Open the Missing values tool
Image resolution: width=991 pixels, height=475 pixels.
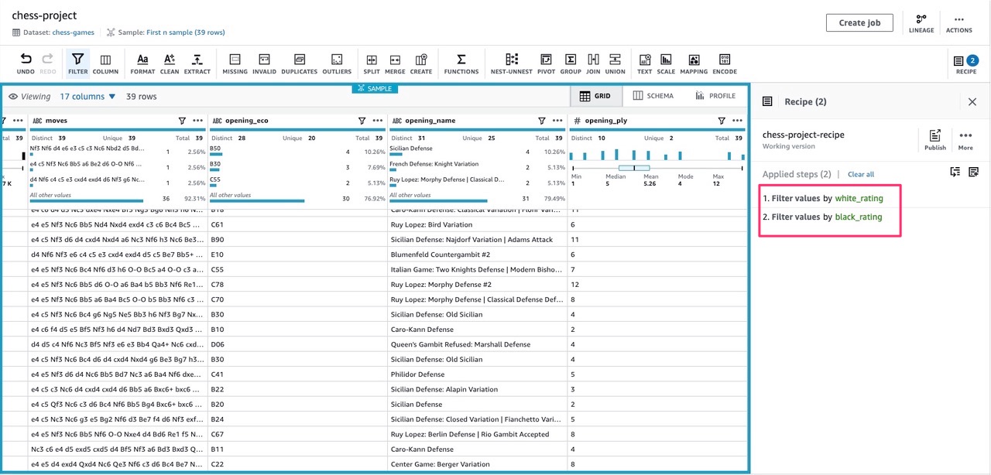coord(235,63)
